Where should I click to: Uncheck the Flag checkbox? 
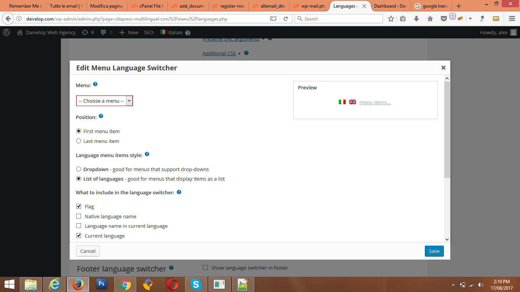pos(79,206)
